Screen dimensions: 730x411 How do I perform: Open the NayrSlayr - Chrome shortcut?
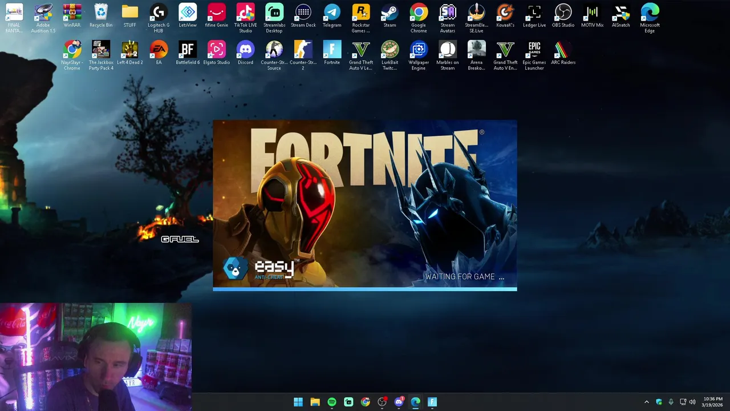tap(72, 55)
